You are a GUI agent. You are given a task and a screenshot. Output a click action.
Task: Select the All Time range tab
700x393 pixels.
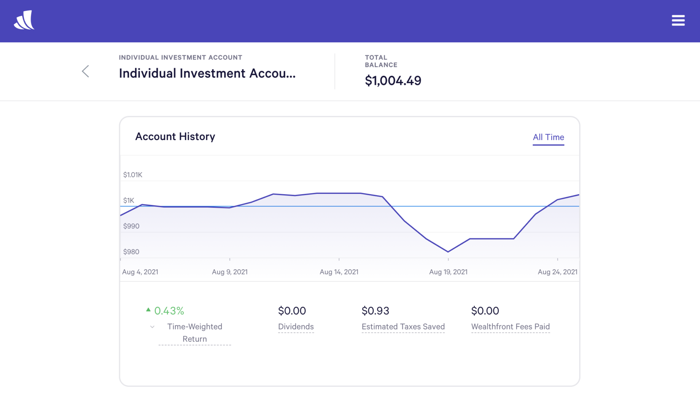(548, 137)
